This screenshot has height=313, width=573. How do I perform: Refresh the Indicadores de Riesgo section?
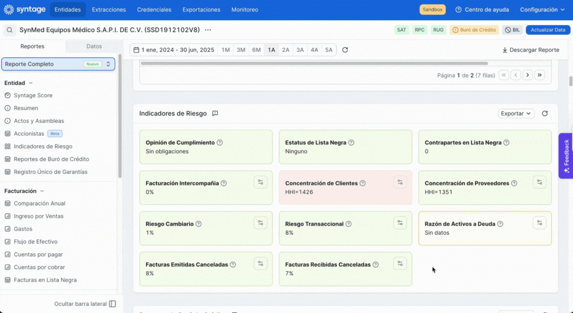click(545, 113)
